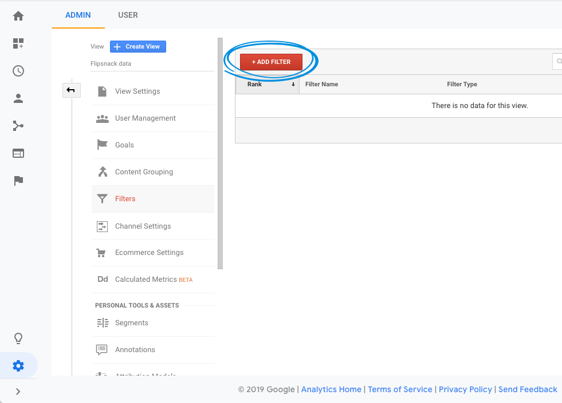The height and width of the screenshot is (403, 562).
Task: Open User Management
Action: coord(153,118)
